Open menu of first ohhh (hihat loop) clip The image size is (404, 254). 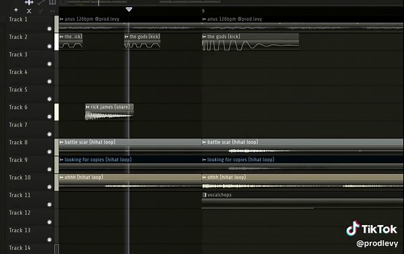[x=61, y=177]
